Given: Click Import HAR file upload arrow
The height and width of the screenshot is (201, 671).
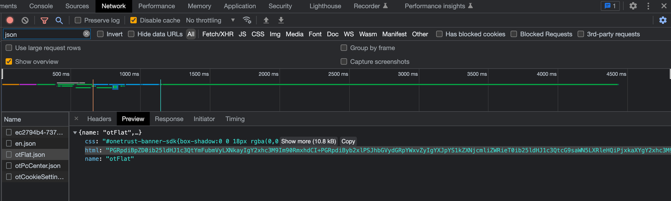Looking at the screenshot, I should tap(266, 20).
